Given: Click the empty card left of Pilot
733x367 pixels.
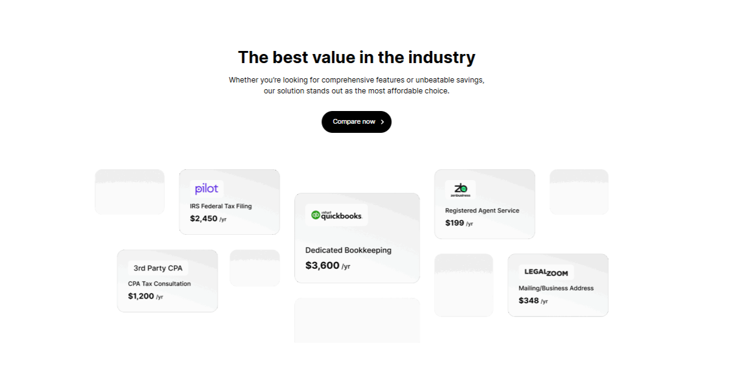Looking at the screenshot, I should pos(129,192).
